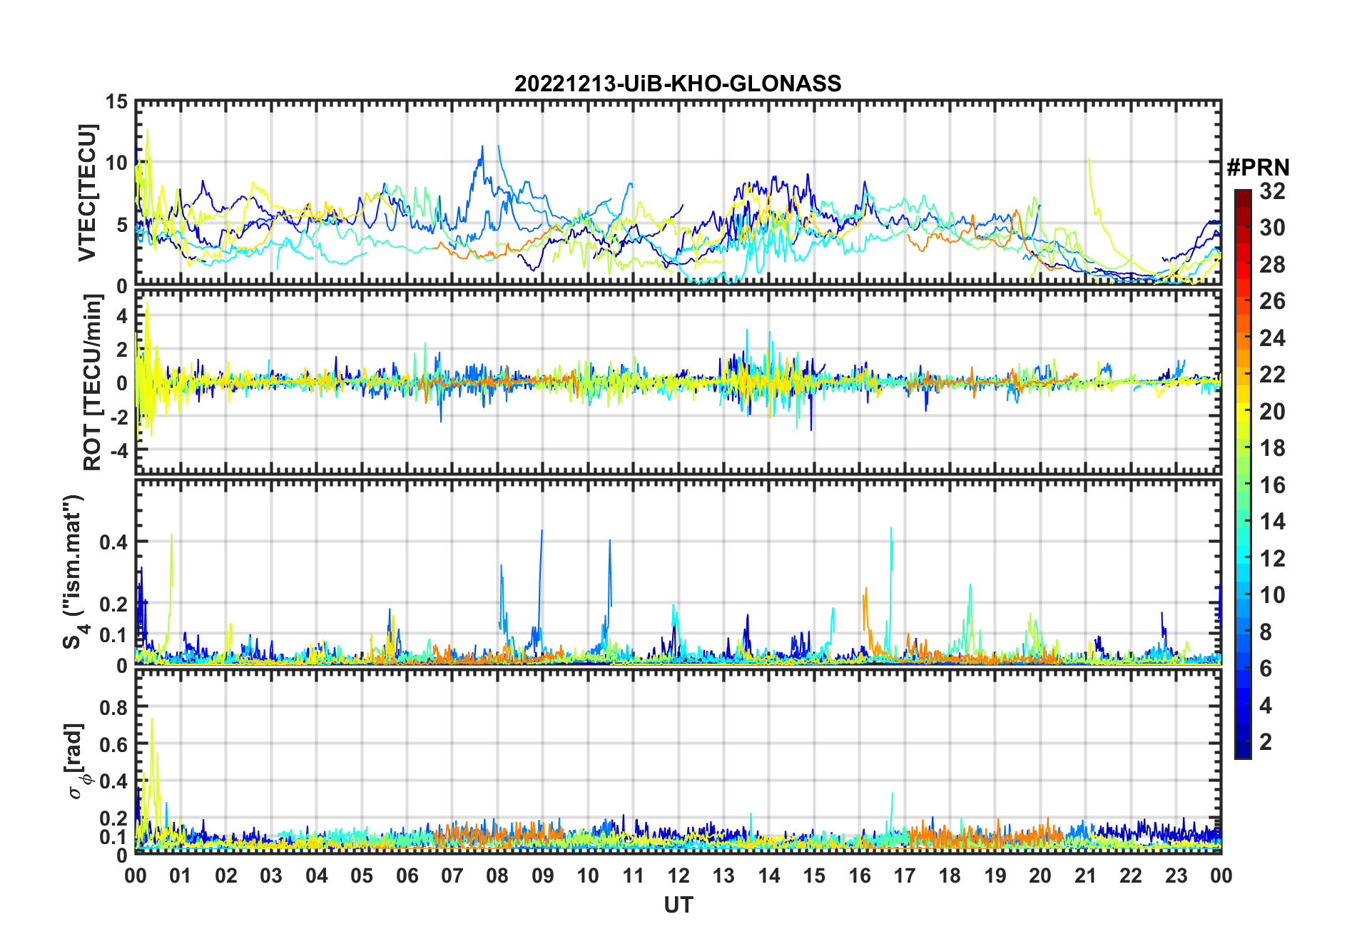1357x949 pixels.
Task: Select colorbar tick label "18"
Action: 1273,448
